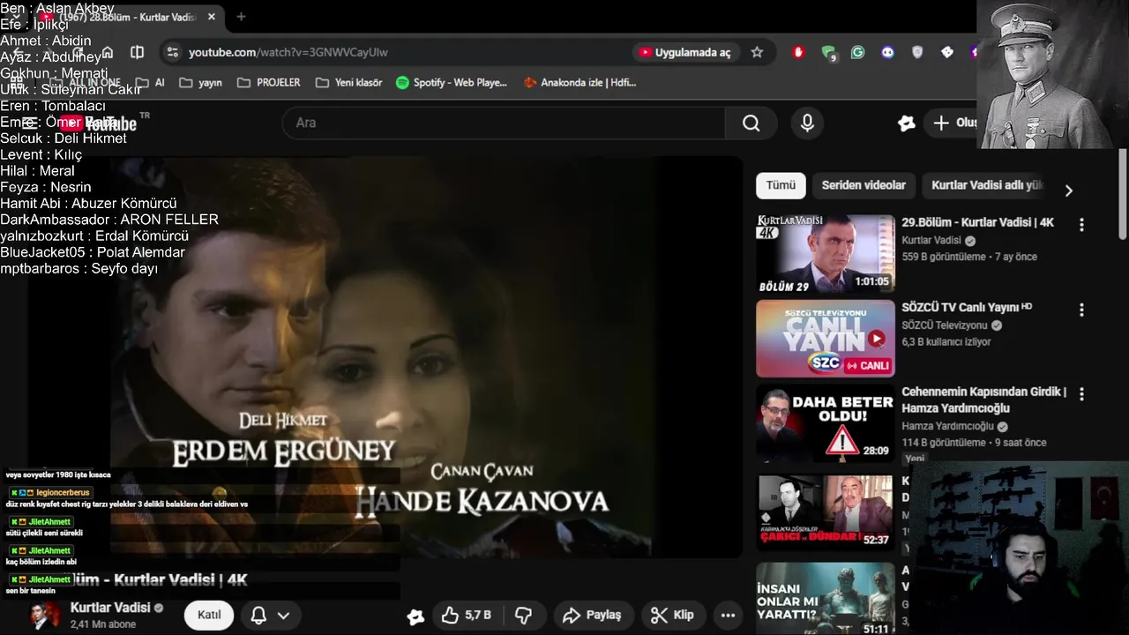Open Cehennemin Kapısından Girdik video title
Image resolution: width=1129 pixels, height=635 pixels.
[x=983, y=400]
